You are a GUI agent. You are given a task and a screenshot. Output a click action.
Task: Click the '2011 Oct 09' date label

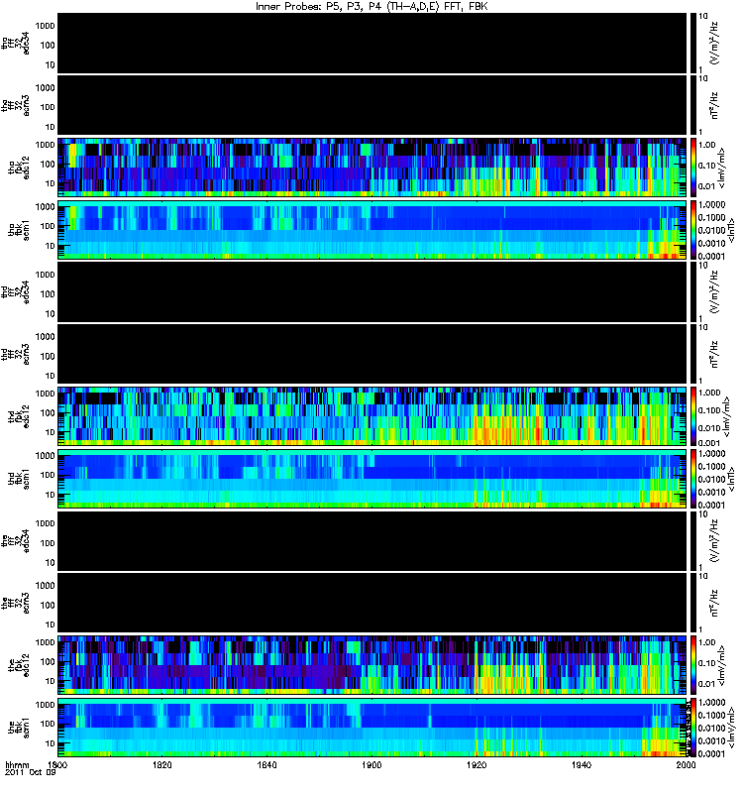pos(31,772)
